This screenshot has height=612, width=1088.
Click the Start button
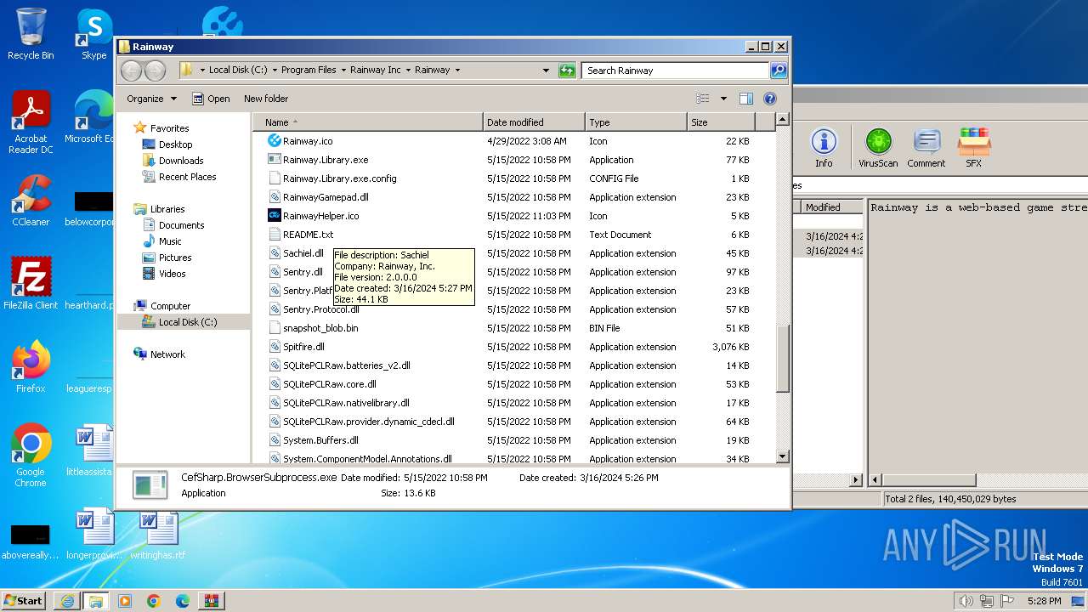coord(23,601)
